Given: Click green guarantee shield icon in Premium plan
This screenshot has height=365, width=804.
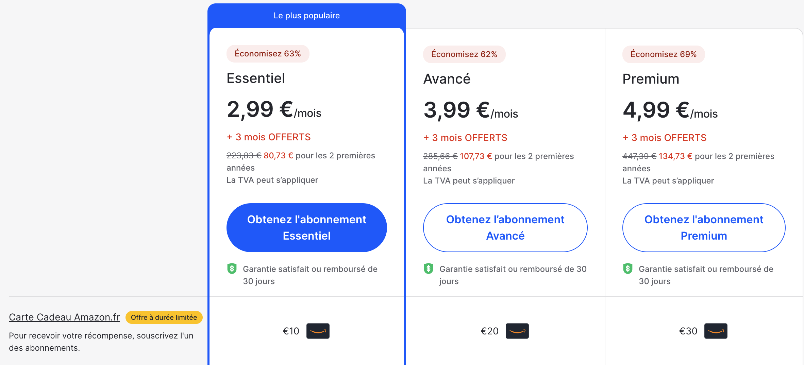Looking at the screenshot, I should point(628,269).
